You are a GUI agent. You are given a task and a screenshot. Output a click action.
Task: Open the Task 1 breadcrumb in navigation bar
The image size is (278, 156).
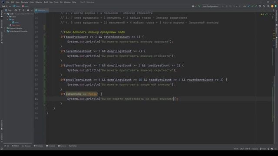click(x=4, y=6)
